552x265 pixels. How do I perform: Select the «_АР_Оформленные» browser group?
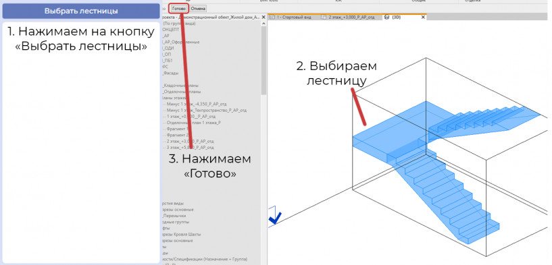click(180, 42)
